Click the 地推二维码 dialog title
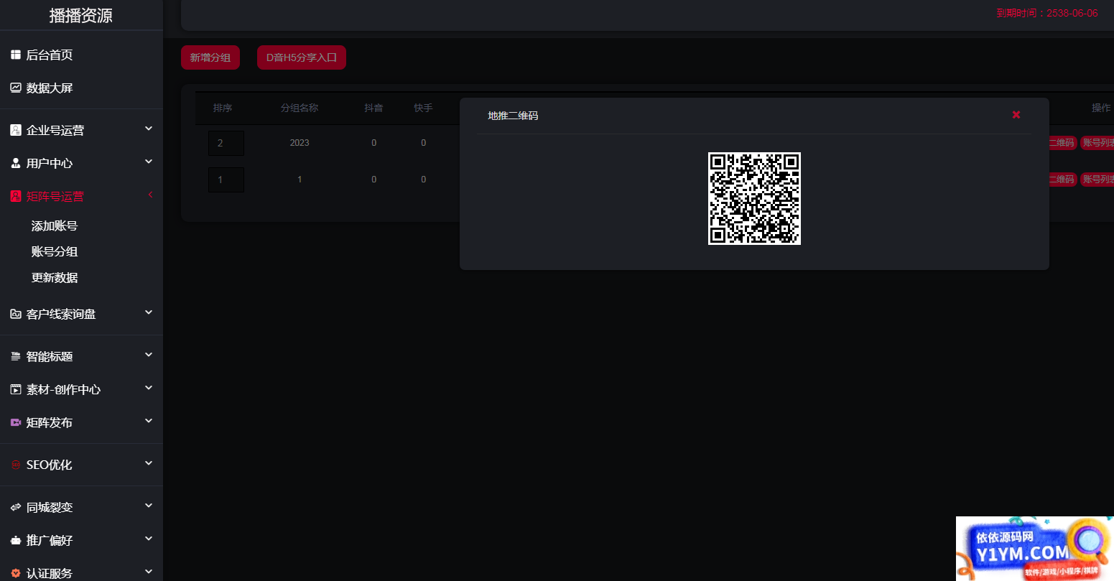1114x581 pixels. (513, 116)
